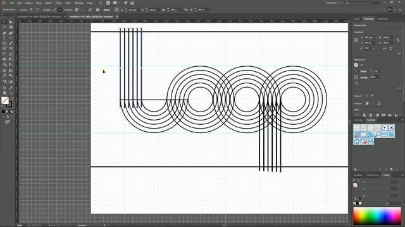Close the symbol preview with X button
Screen dimensions: 405x227
pos(392,127)
